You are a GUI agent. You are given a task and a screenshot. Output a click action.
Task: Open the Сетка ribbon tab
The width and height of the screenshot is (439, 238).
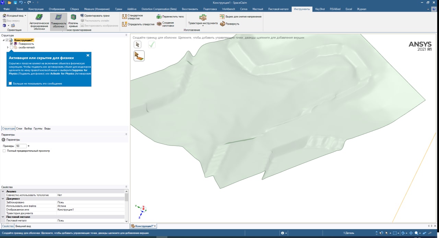point(244,9)
